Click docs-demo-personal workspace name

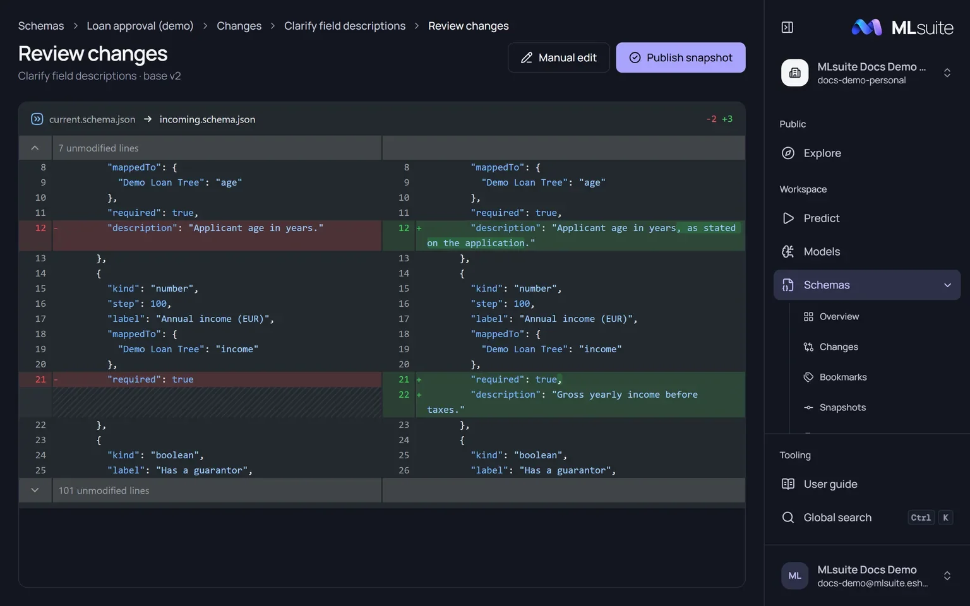point(861,80)
